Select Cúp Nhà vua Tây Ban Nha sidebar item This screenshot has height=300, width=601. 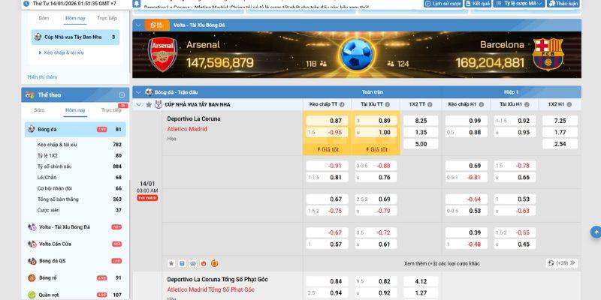pos(75,37)
